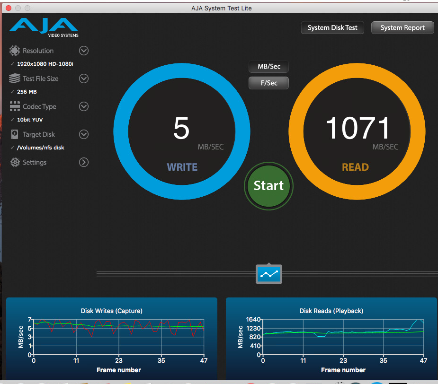This screenshot has width=438, height=384.
Task: Click the Codec Type film icon
Action: pyautogui.click(x=15, y=106)
